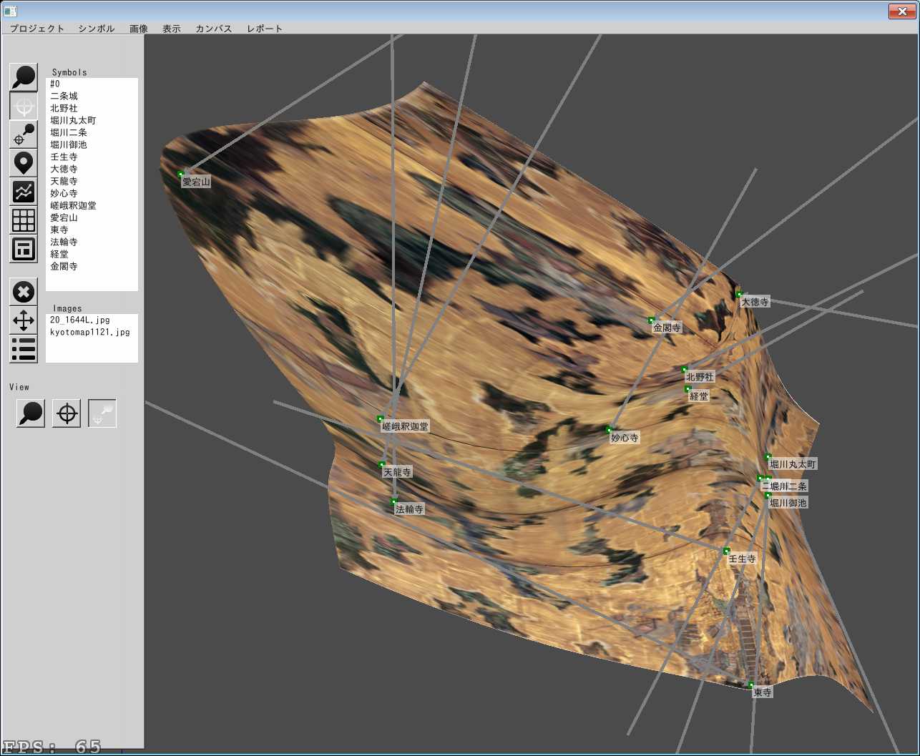
Task: Select the speech bubble tool at top of toolbar
Action: (24, 77)
